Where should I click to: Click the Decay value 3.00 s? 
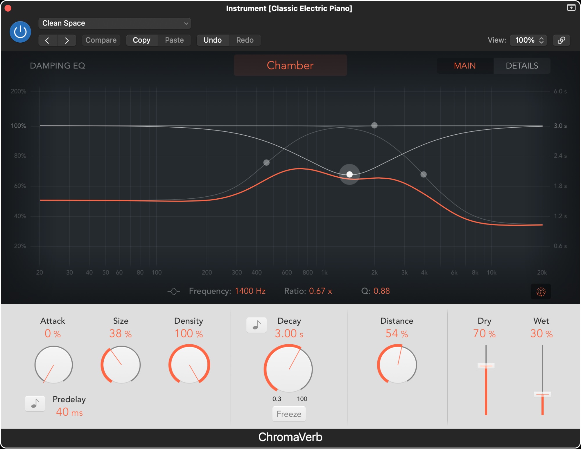click(289, 334)
